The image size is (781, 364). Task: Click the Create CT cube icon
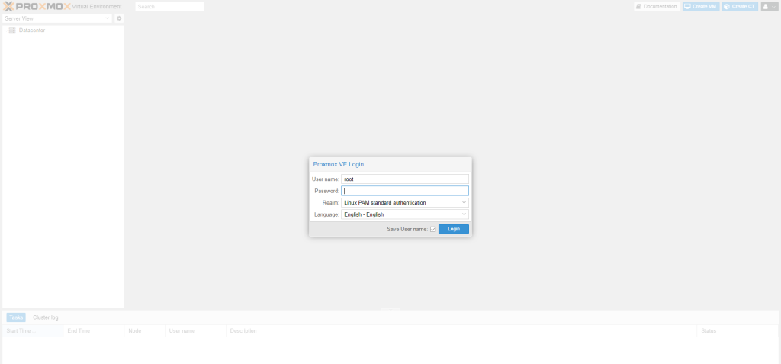coord(727,7)
